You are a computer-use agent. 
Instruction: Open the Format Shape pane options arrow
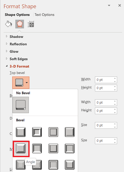[109, 5]
